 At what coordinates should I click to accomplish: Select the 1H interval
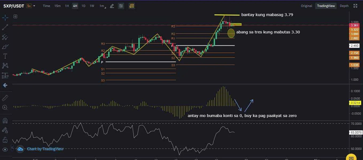click(67, 6)
